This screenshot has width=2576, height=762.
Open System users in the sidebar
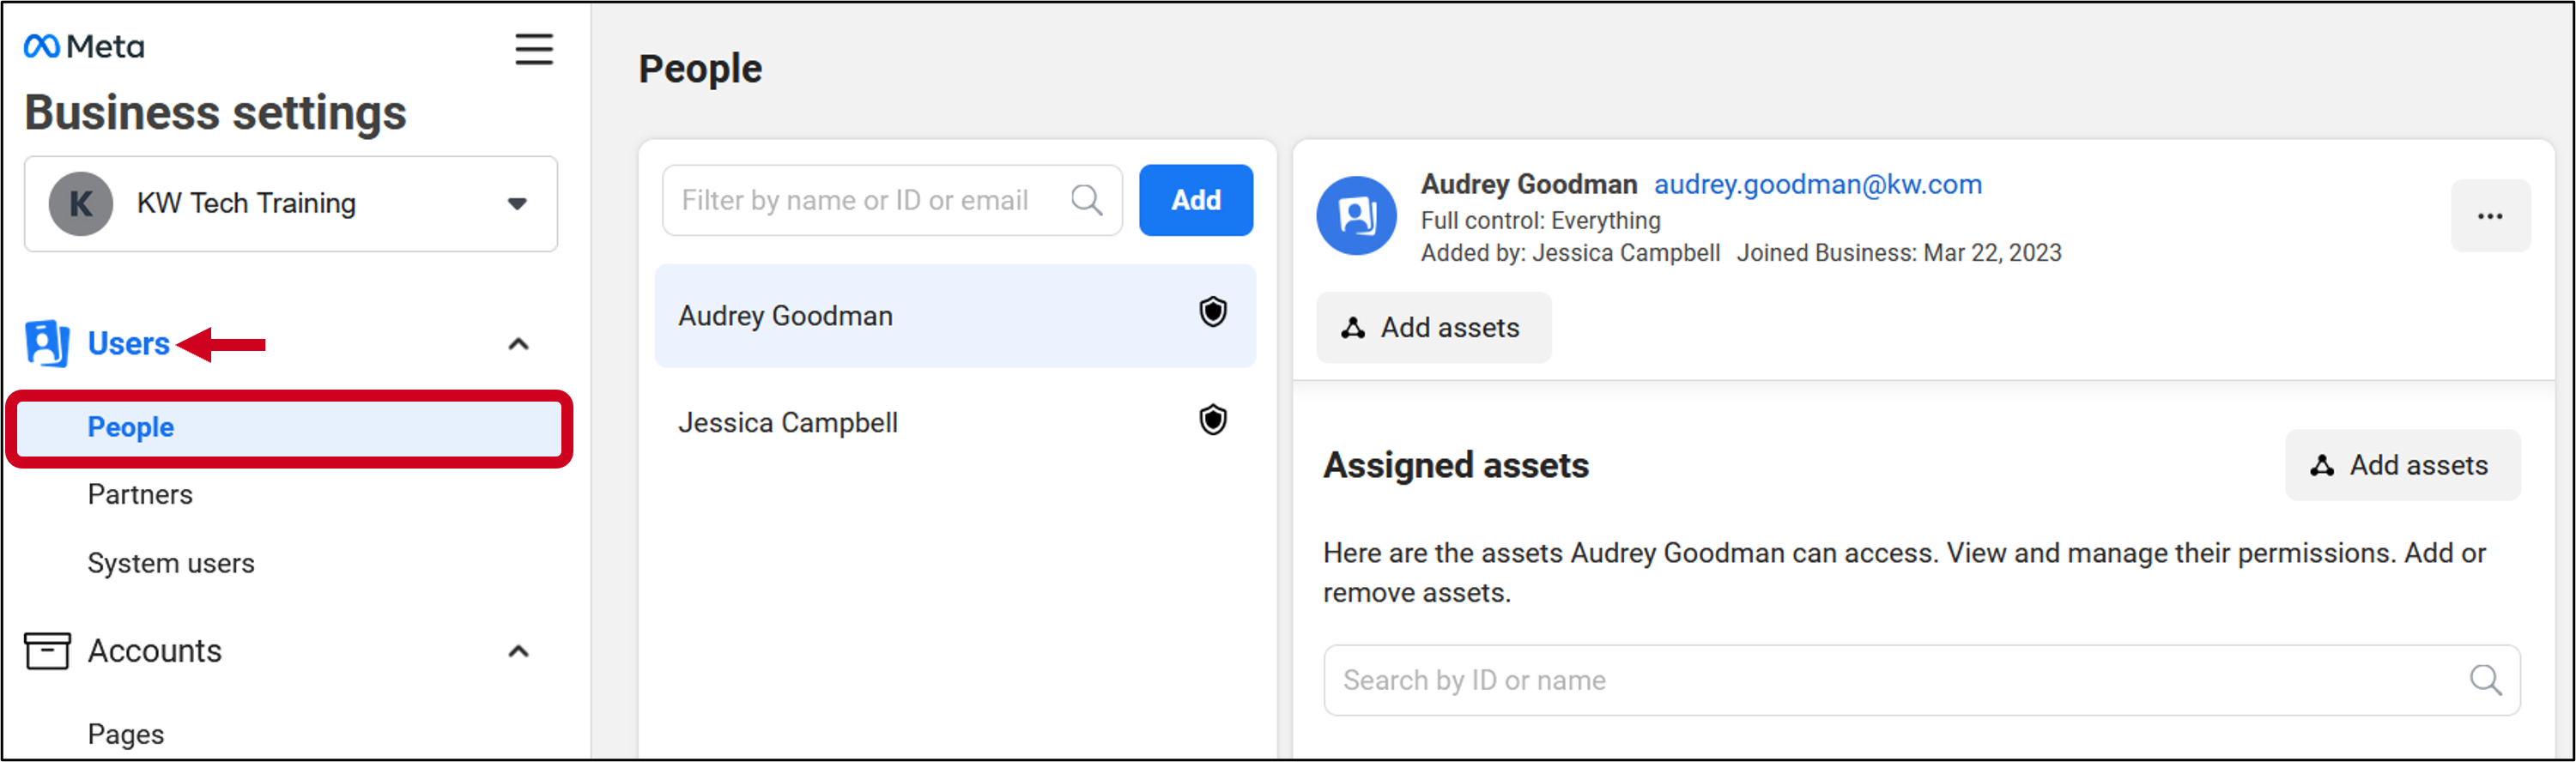(171, 563)
